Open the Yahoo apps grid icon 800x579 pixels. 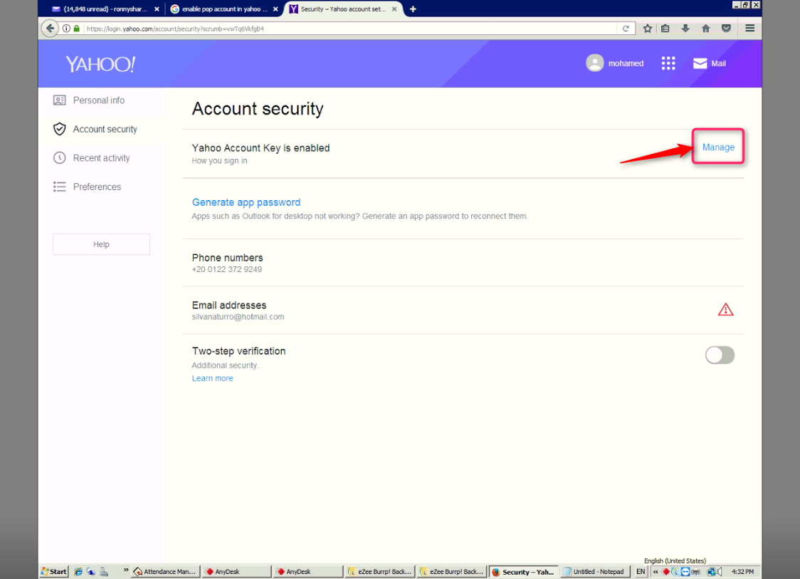pos(668,63)
